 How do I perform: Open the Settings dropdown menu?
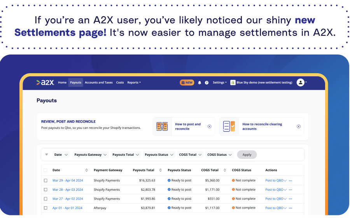(220, 83)
